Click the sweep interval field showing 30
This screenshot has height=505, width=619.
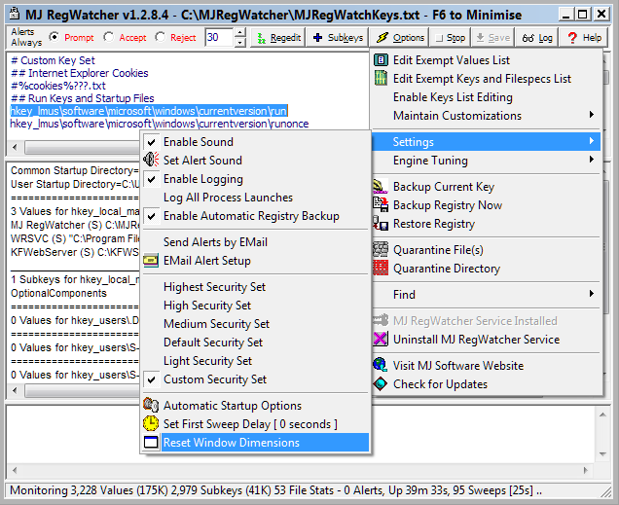pyautogui.click(x=220, y=38)
